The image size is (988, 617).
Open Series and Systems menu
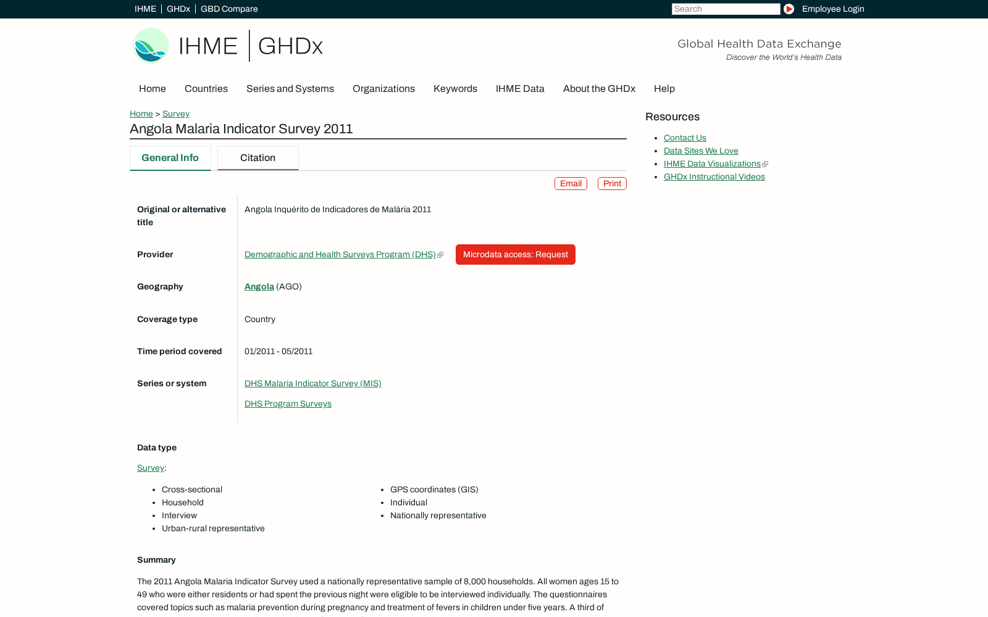290,89
